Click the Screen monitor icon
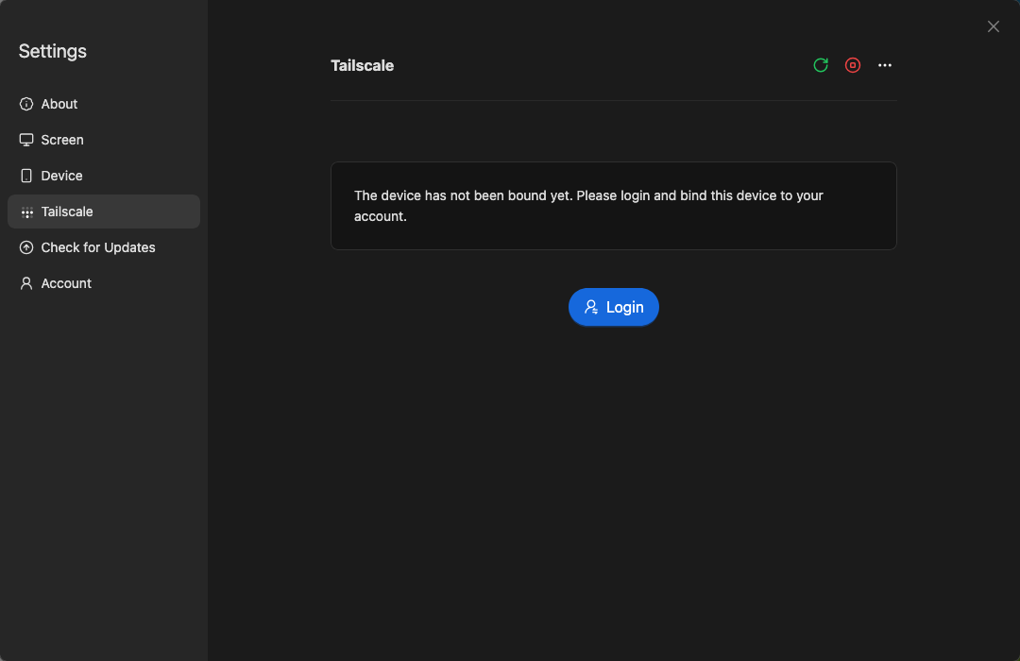 [x=26, y=140]
